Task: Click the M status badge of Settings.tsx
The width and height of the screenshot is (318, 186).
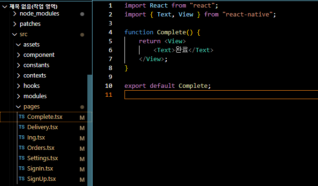Action: tap(82, 159)
